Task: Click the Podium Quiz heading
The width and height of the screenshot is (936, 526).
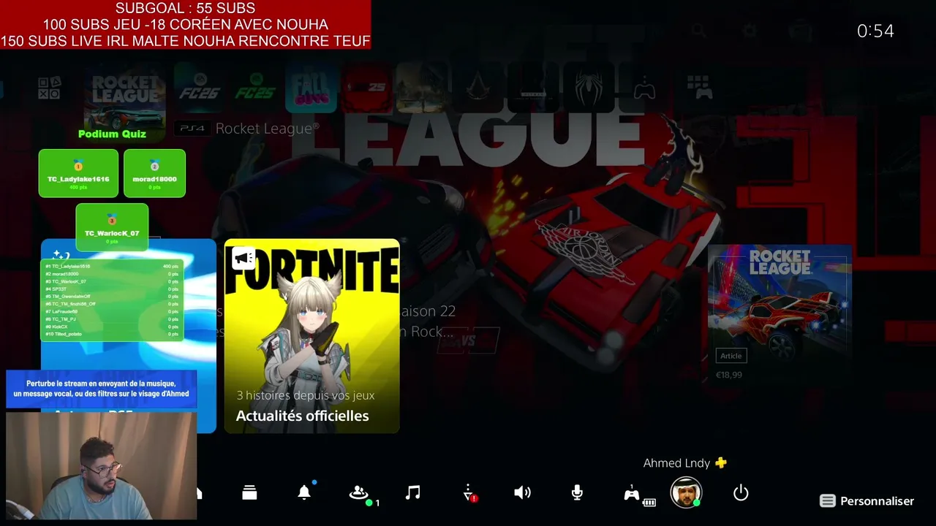Action: [112, 134]
